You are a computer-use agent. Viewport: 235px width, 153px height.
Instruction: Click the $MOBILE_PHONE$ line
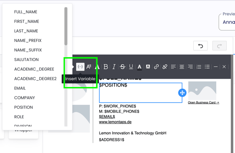pos(119,111)
